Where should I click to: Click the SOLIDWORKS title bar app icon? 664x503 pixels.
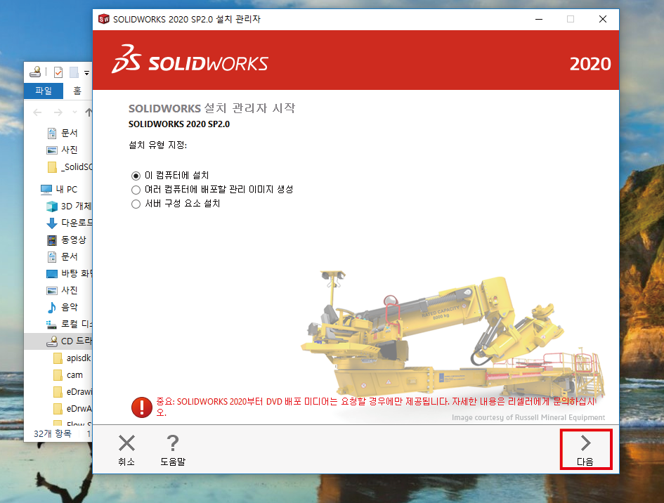[x=104, y=19]
